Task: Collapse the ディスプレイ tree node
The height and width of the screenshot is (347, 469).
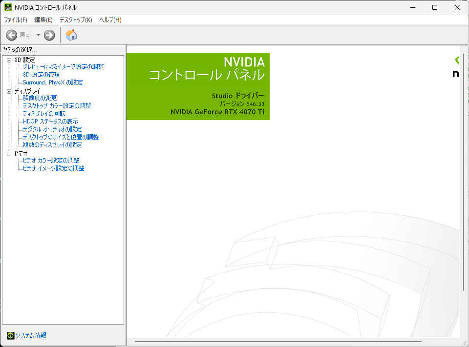Action: pos(9,91)
